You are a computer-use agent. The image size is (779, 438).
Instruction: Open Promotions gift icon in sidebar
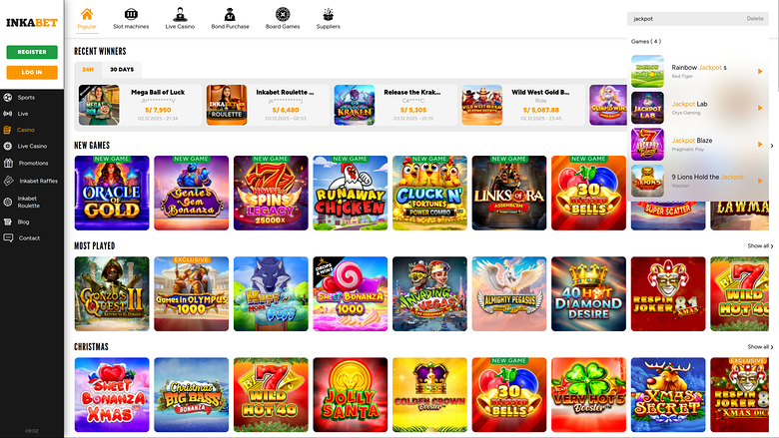(x=8, y=163)
